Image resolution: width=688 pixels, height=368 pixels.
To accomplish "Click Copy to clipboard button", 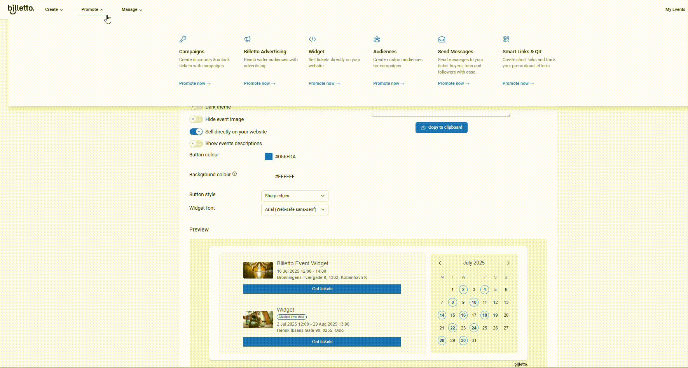I will pyautogui.click(x=442, y=128).
